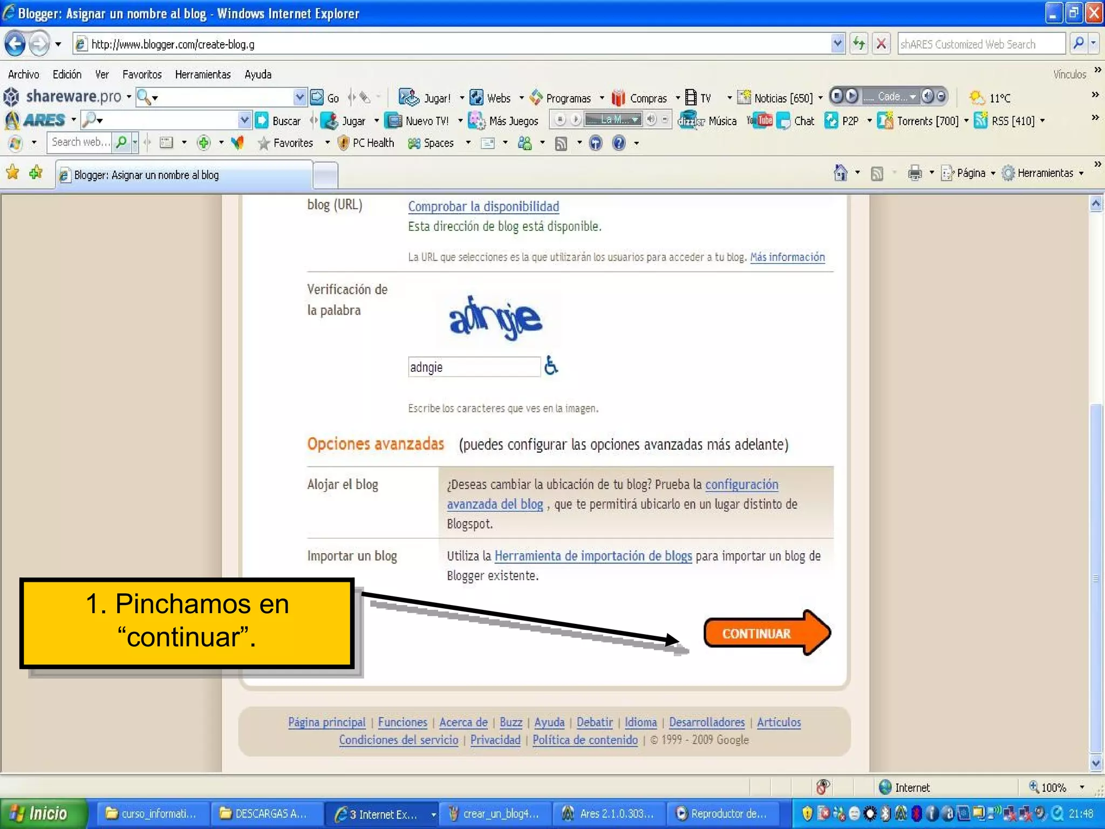
Task: Click the YouTube icon in Ares toolbar
Action: (x=760, y=120)
